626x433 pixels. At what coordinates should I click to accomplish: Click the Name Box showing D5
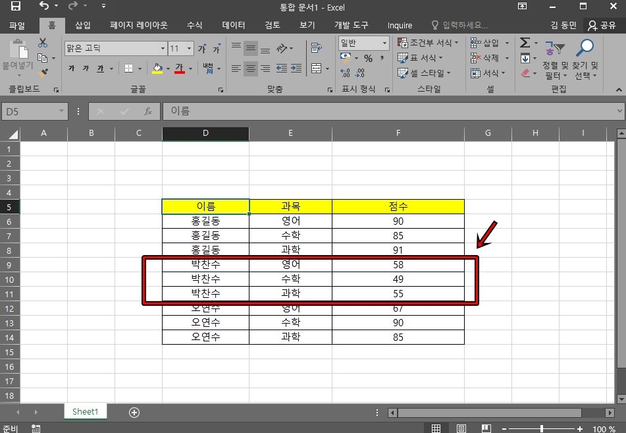pyautogui.click(x=34, y=111)
